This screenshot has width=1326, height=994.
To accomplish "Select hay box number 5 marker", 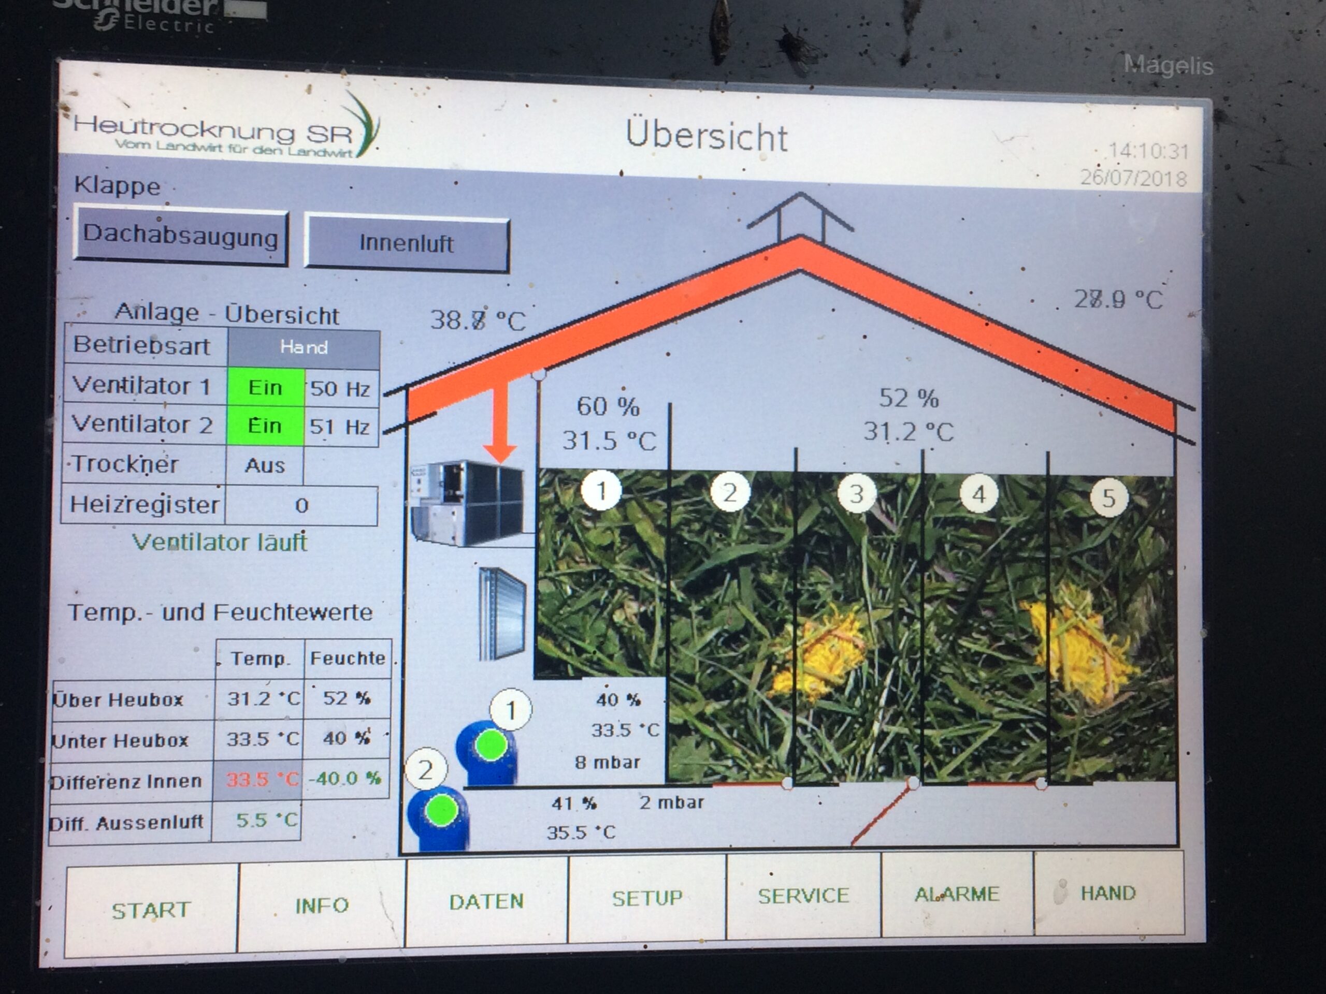I will 1108,498.
